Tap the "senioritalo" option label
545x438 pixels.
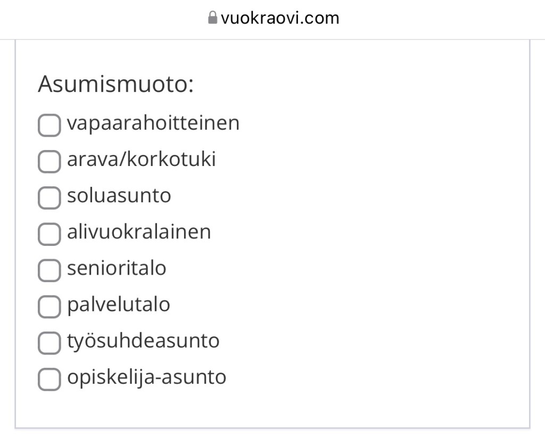pos(117,268)
